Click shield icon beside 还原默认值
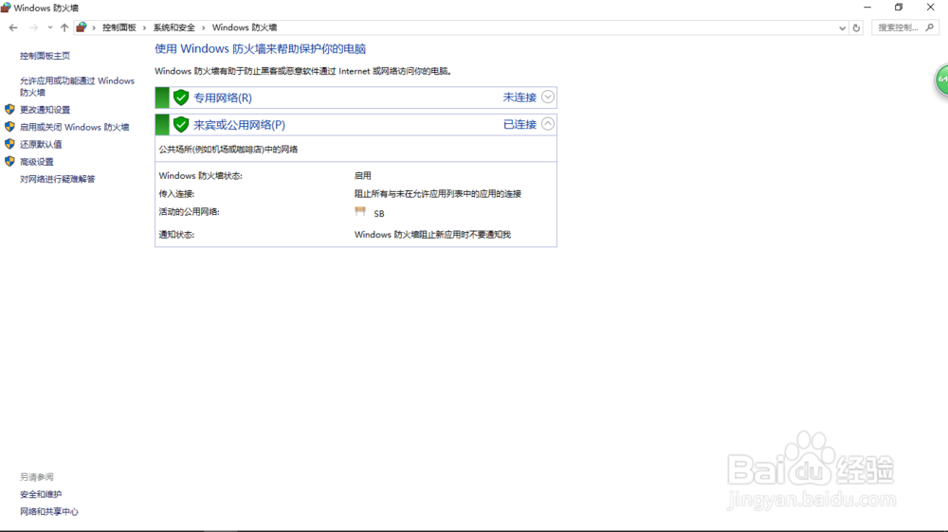This screenshot has height=532, width=948. tap(9, 144)
